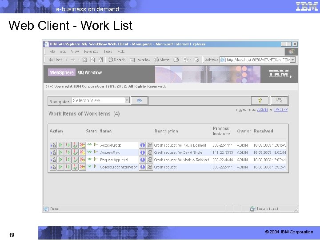This screenshot has width=320, height=240.
Task: Click the exclamation-checkmark icon in AssessRisk row
Action: (x=75, y=152)
